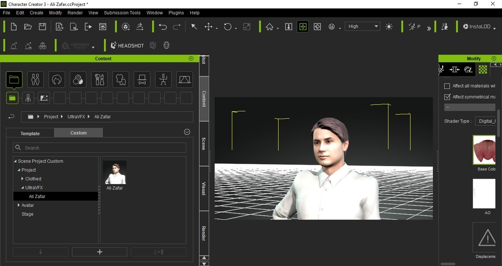Enable Affect all materials checkbox

[x=447, y=86]
